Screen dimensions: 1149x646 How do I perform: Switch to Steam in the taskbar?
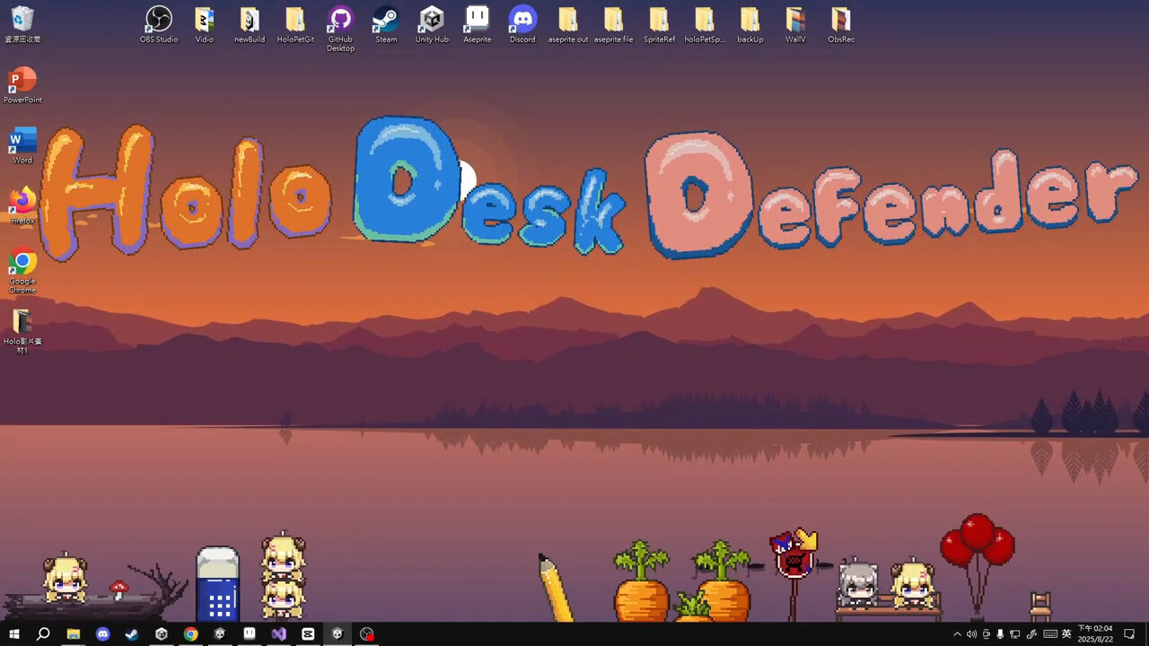click(x=132, y=634)
